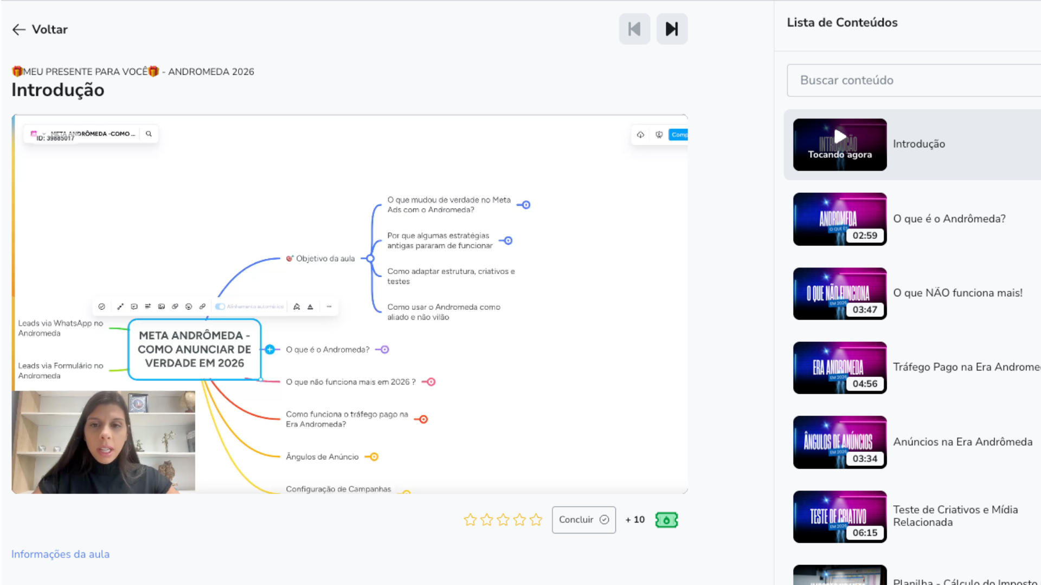Click the image insert icon in mind map toolbar
This screenshot has height=585, width=1041.
click(161, 307)
